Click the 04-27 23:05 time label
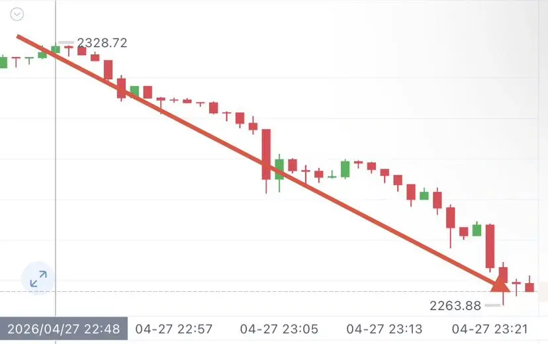 279,329
